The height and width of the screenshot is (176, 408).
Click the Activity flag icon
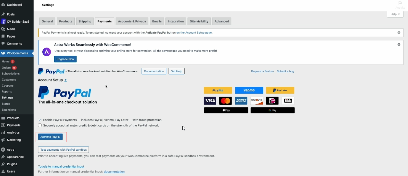point(400,3)
